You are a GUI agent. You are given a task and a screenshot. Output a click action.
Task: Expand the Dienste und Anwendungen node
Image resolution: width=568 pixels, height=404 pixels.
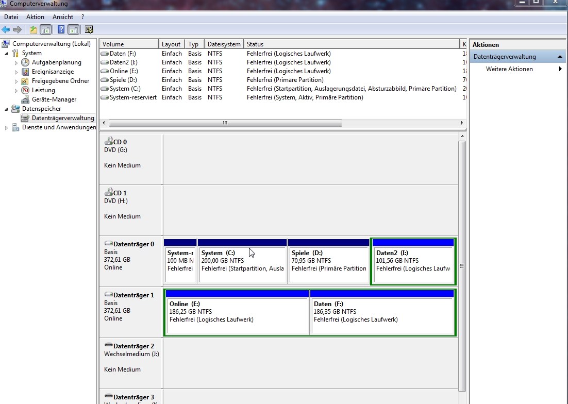coord(7,128)
